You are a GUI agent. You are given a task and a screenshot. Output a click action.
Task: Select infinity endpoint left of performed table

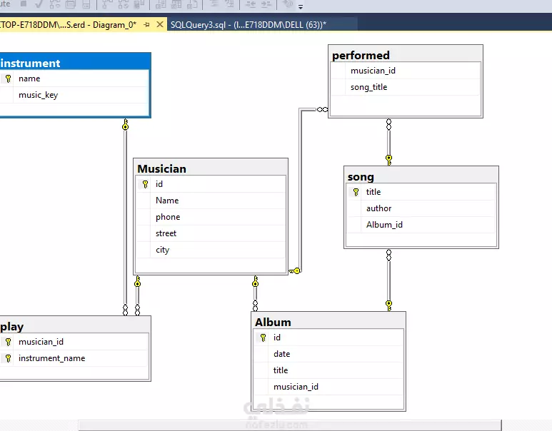click(x=322, y=110)
